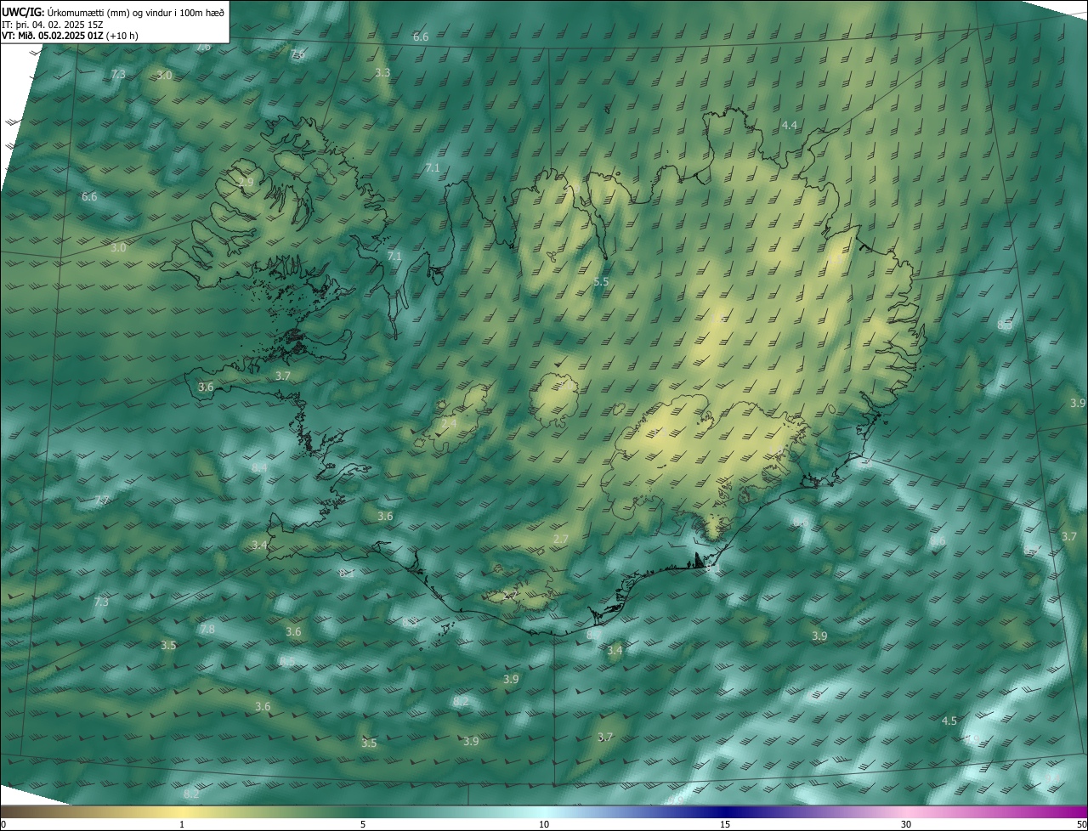This screenshot has width=1088, height=831.
Task: Click the 8.4 value in Faxaflói bay
Action: 259,467
